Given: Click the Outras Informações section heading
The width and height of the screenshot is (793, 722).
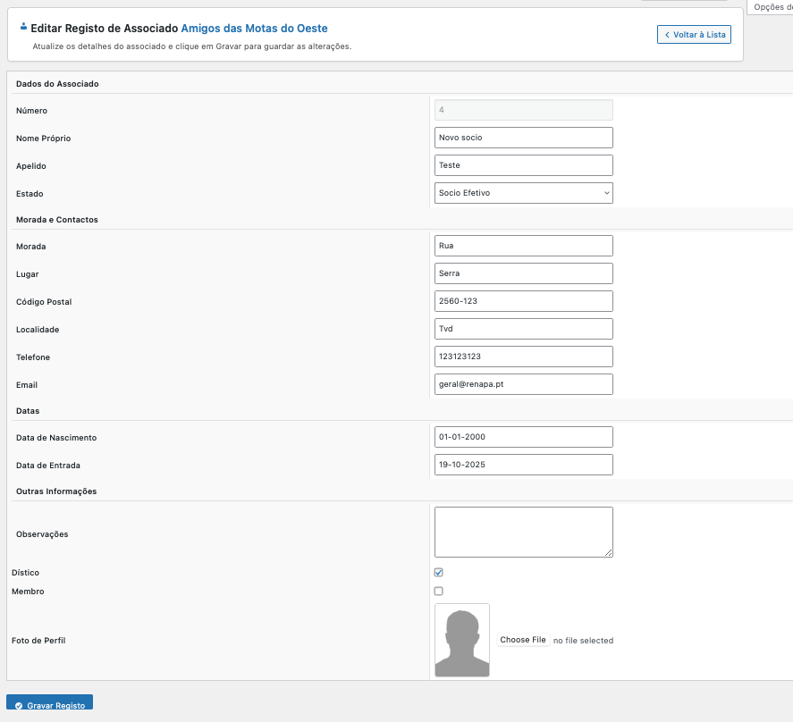Looking at the screenshot, I should 56,491.
